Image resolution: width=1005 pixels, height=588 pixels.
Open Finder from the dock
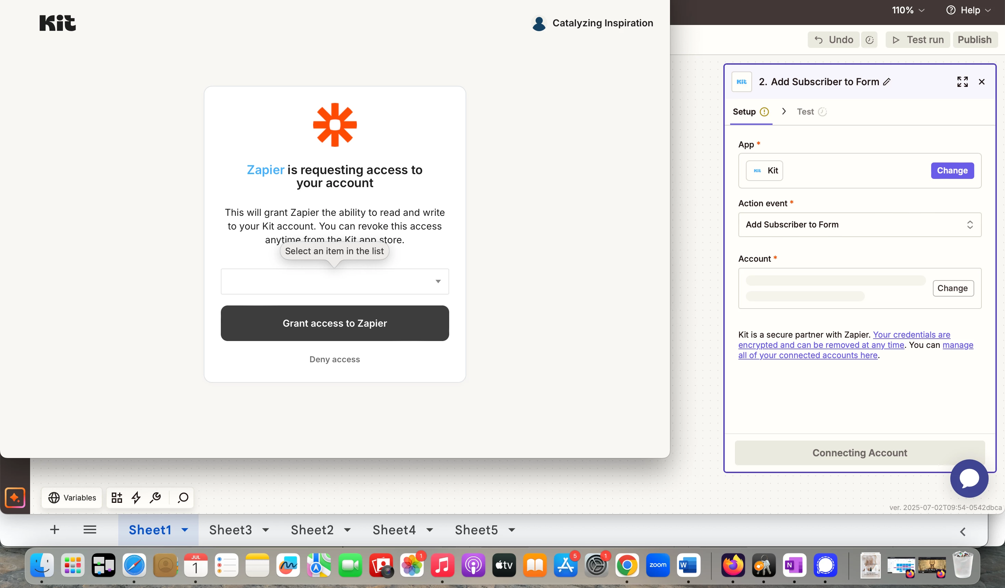click(42, 565)
